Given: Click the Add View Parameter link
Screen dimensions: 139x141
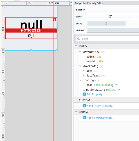Looking at the screenshot, I should pos(100,118).
